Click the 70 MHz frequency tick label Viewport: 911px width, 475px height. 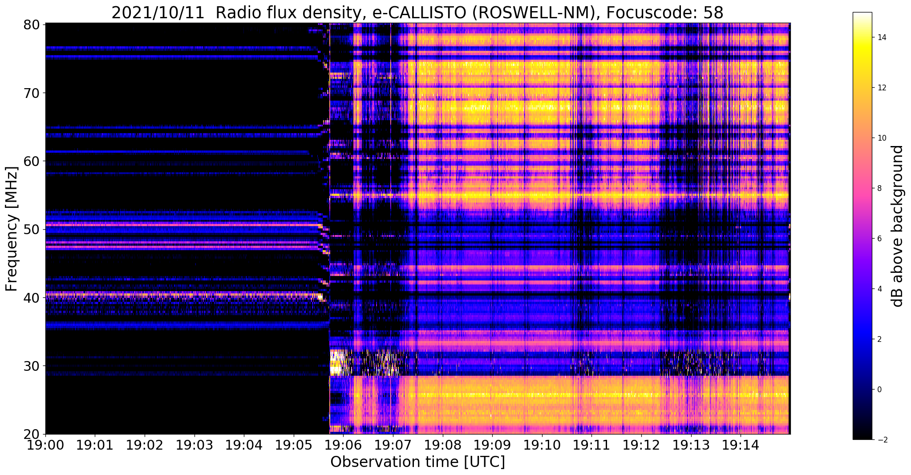31,93
